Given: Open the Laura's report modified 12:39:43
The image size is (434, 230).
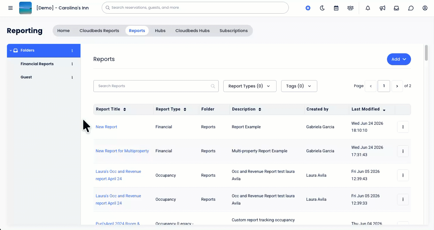Looking at the screenshot, I should click(118, 175).
